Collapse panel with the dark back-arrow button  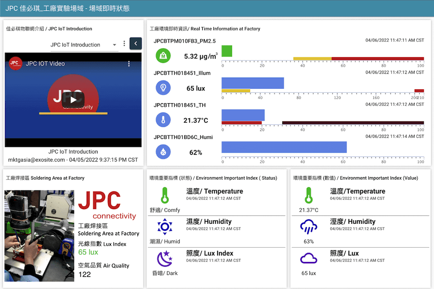tap(136, 43)
